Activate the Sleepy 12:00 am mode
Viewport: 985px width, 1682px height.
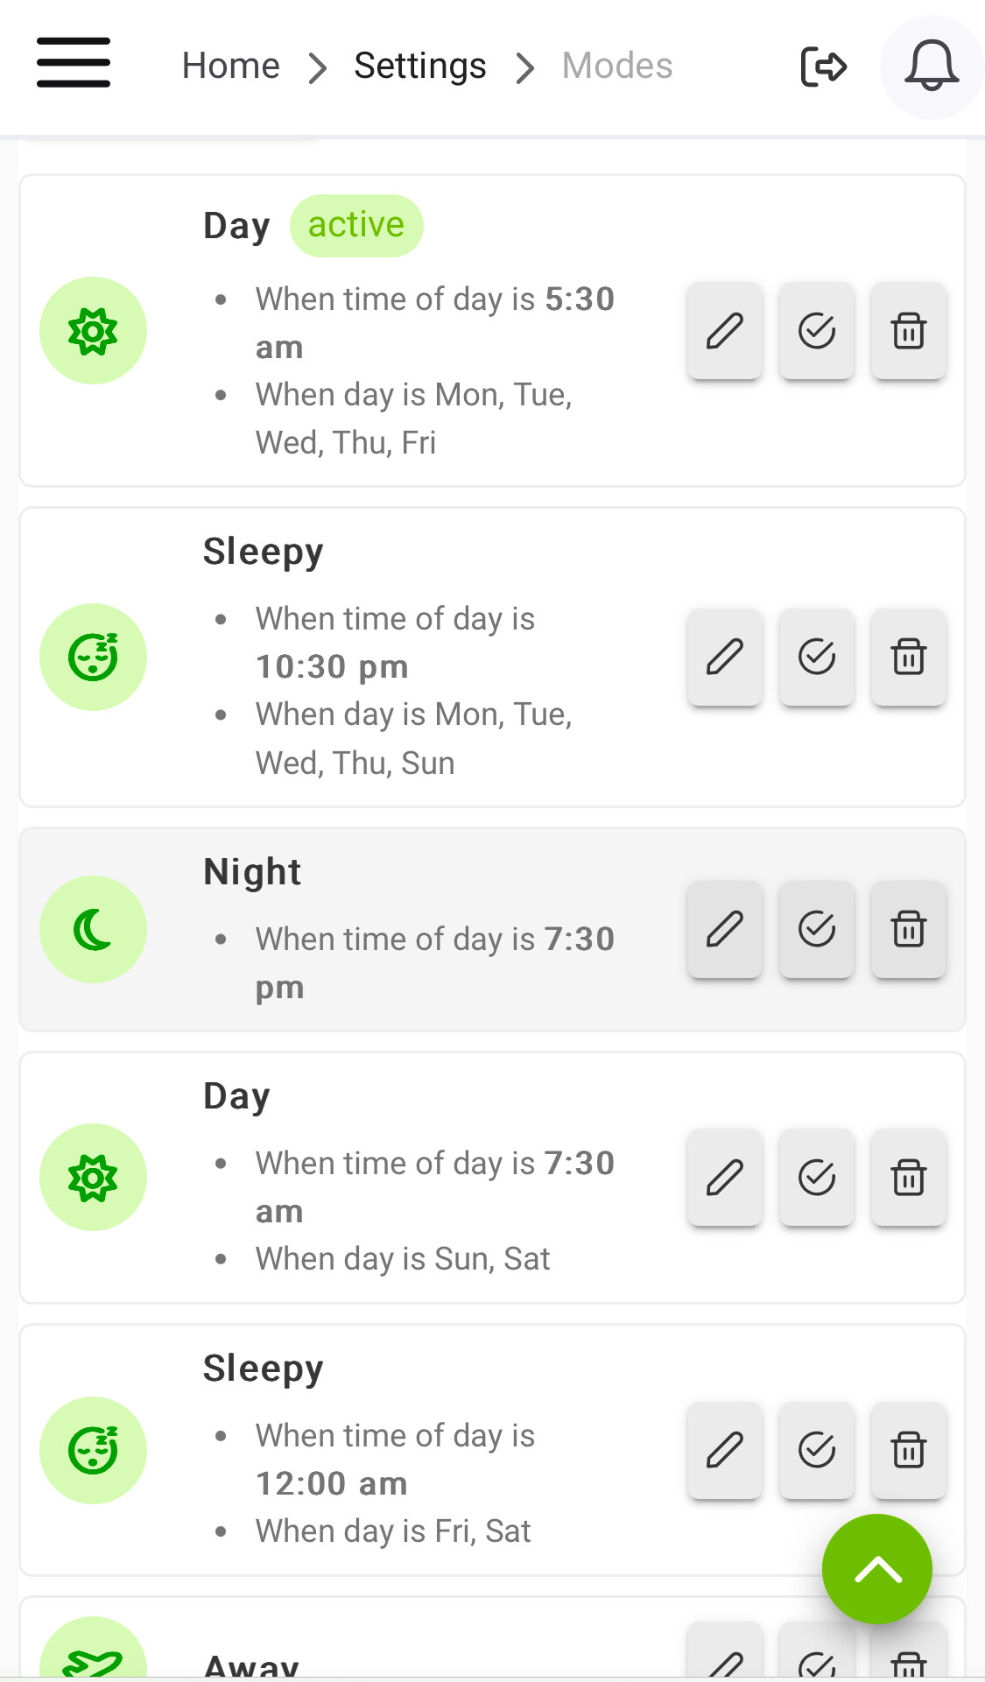pyautogui.click(x=816, y=1450)
